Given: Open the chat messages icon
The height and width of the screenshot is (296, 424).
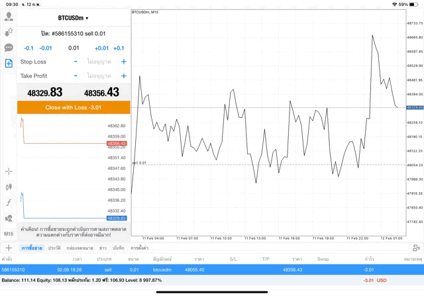Looking at the screenshot, I should click(x=9, y=48).
